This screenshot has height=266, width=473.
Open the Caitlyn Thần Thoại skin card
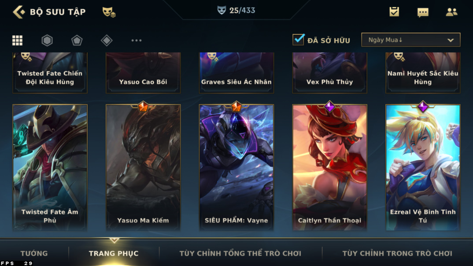[x=329, y=167]
